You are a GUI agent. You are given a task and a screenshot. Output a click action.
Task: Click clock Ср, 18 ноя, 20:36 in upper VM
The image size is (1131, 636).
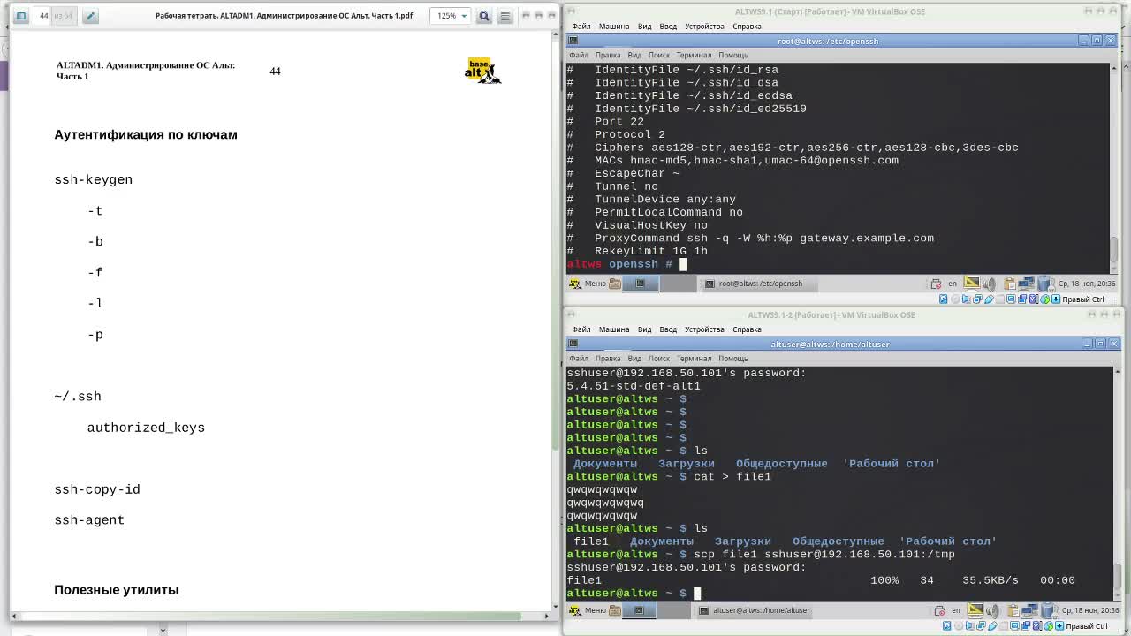tap(1087, 284)
